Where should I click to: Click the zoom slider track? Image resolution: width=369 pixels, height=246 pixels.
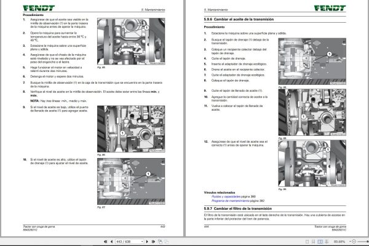[x=363, y=242]
